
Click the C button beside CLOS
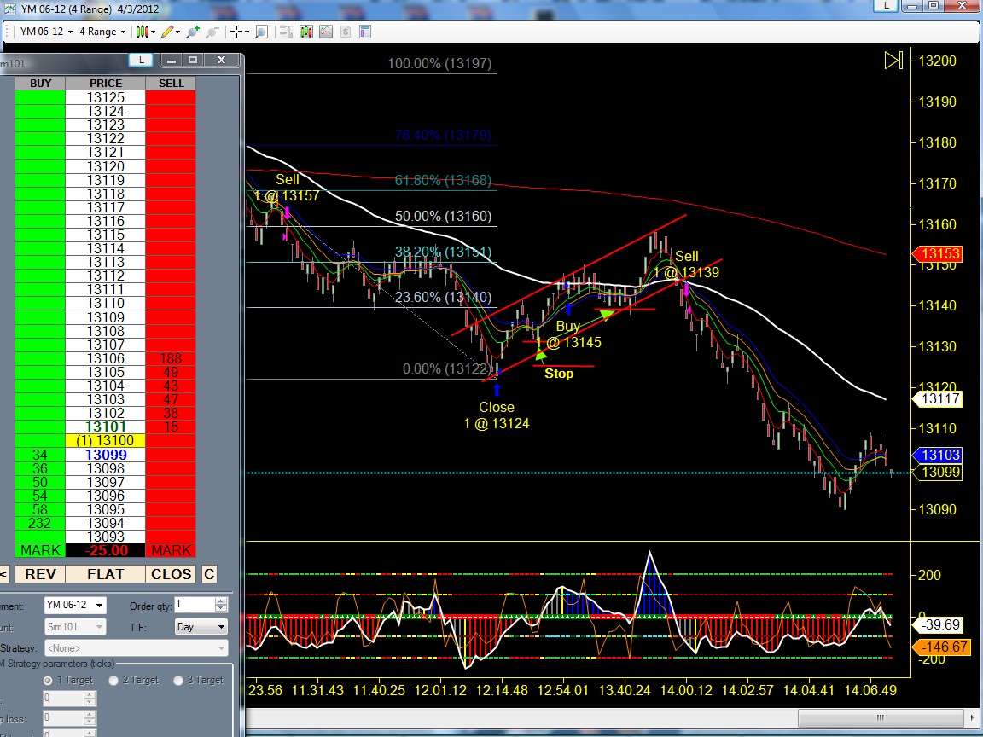point(209,574)
